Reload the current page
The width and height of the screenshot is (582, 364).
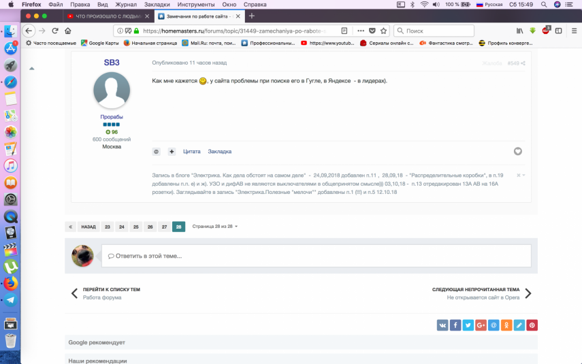click(55, 31)
